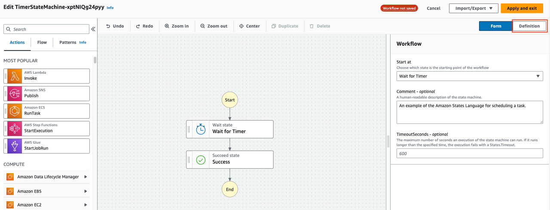This screenshot has width=550, height=210.
Task: Click the Amazon EBS service icon
Action: tap(10, 191)
